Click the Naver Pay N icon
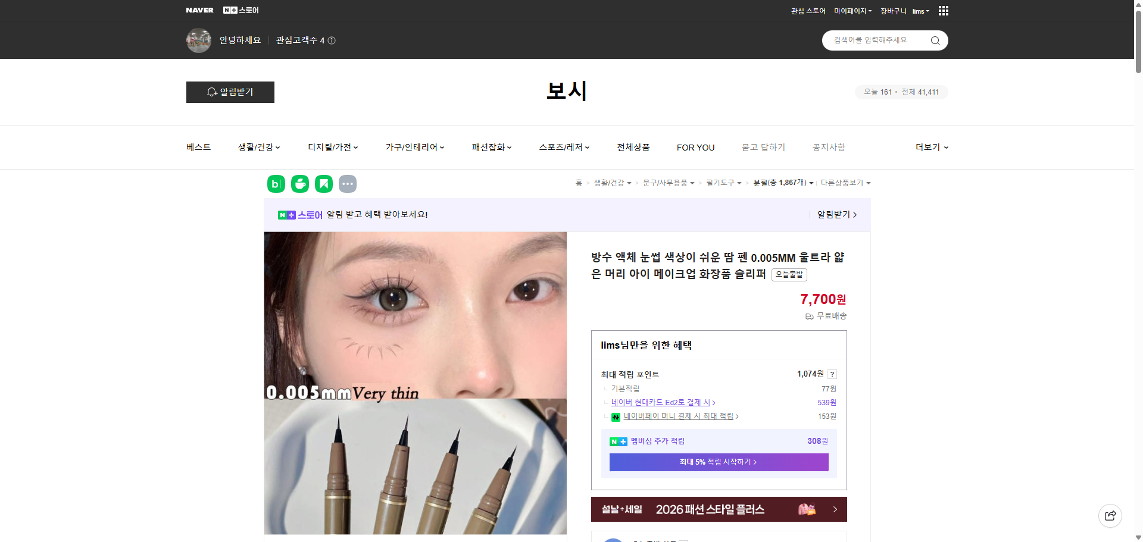Screen dimensions: 1143x542 pyautogui.click(x=616, y=416)
